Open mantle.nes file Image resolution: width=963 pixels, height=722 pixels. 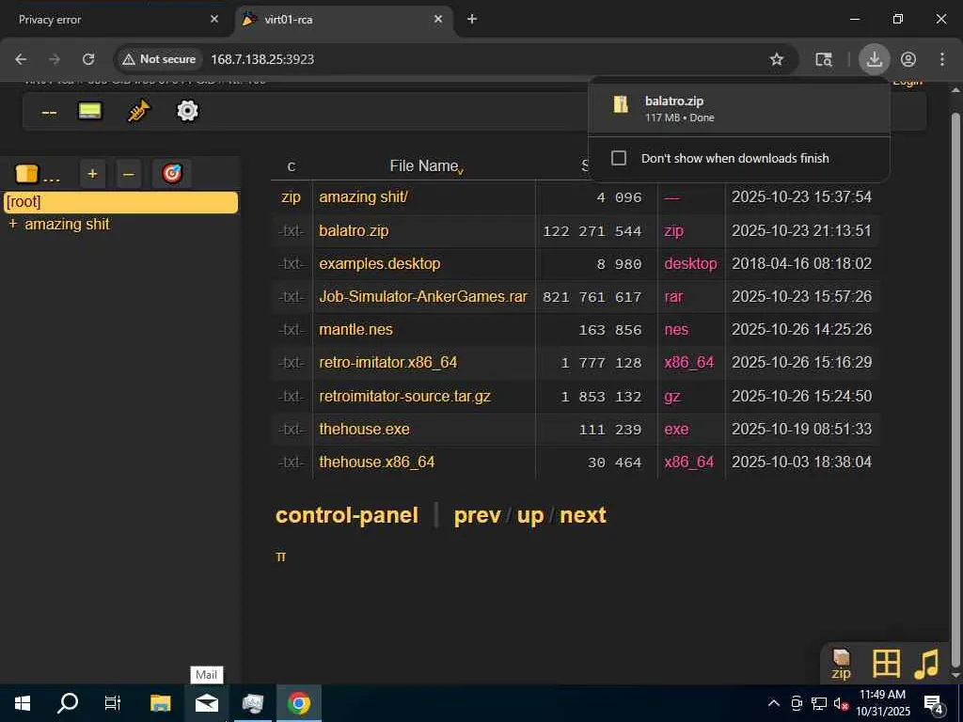point(355,330)
